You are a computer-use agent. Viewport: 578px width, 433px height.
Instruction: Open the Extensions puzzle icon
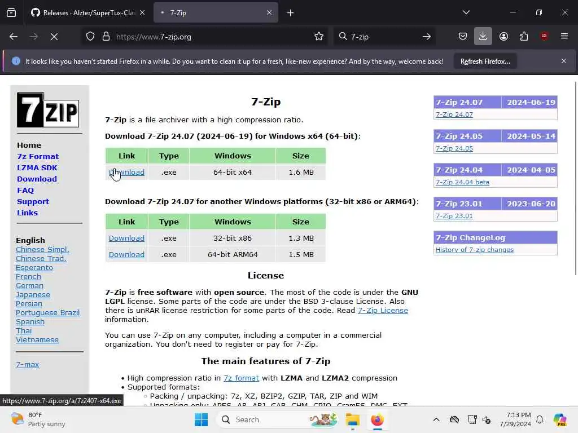[524, 37]
